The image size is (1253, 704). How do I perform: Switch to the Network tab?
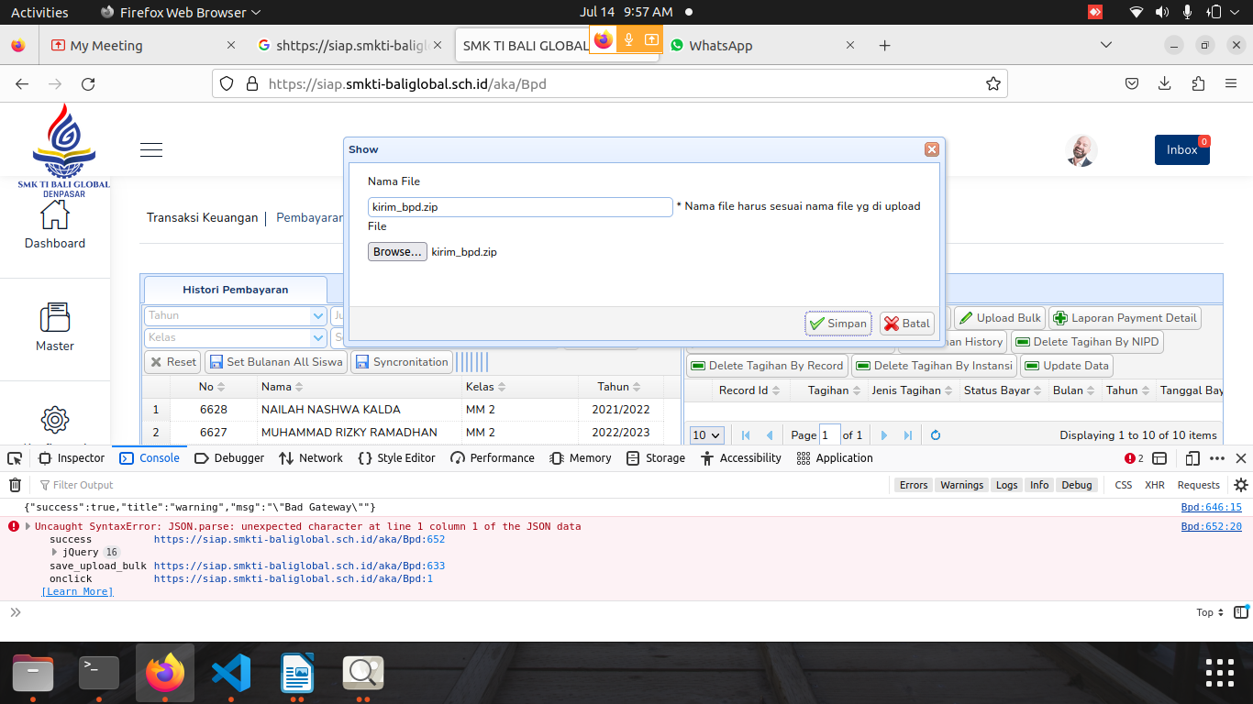coord(311,458)
